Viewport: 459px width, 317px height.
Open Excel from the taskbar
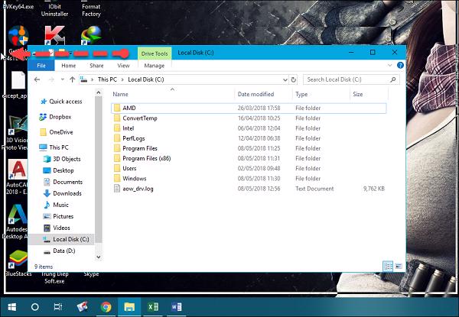click(153, 306)
